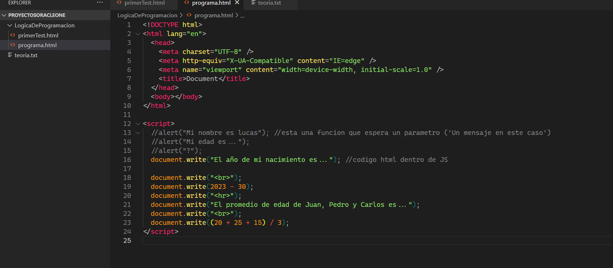
Task: Click string "El año de mi nacimiento es..."
Action: click(272, 160)
